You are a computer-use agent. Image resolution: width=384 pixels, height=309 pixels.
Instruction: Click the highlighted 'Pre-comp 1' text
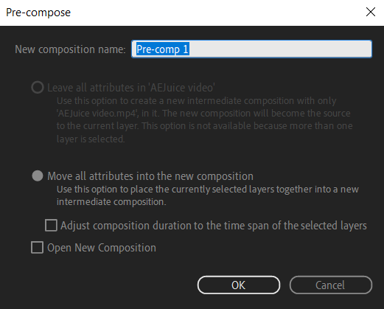[x=163, y=49]
